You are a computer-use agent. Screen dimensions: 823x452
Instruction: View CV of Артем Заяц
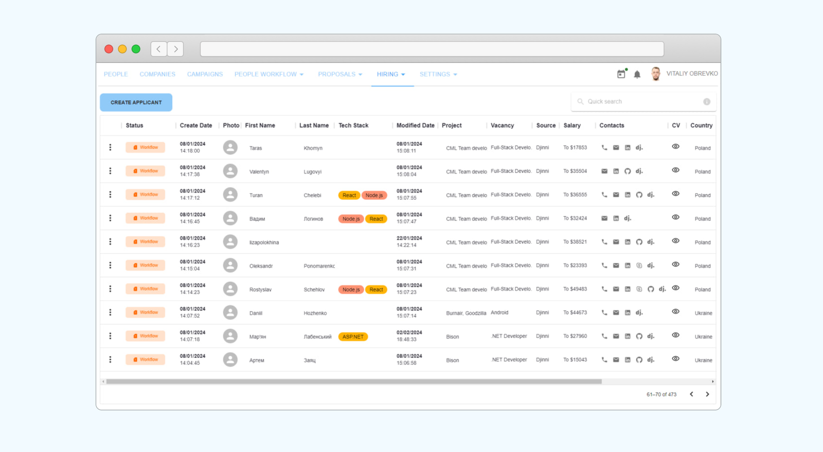point(676,359)
